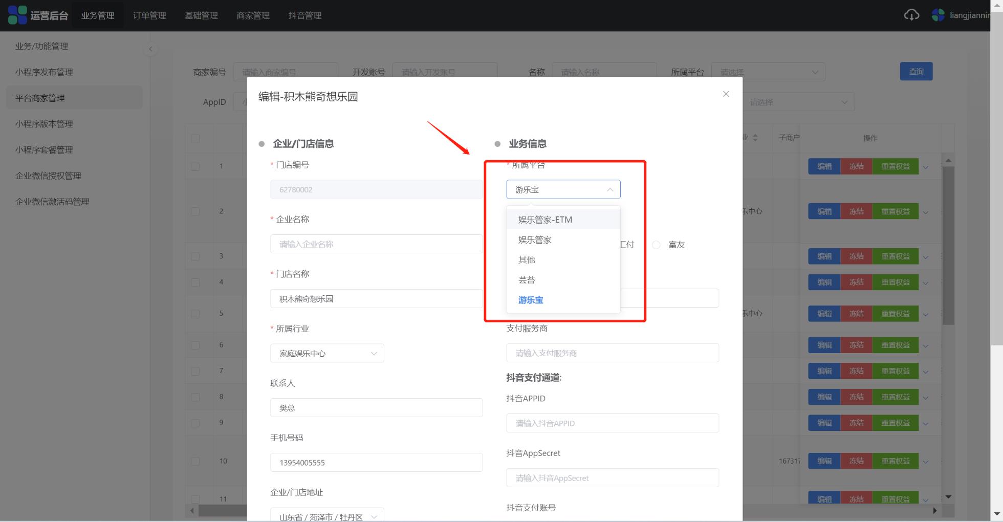Collapse the left sidebar with arrow icon
The image size is (1003, 522).
pos(150,49)
